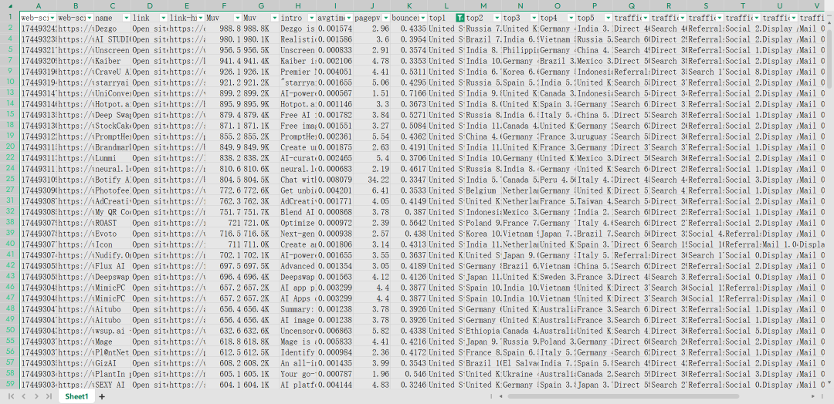Select the name cell 'Dezgo'
Image resolution: width=834 pixels, height=404 pixels.
[112, 29]
